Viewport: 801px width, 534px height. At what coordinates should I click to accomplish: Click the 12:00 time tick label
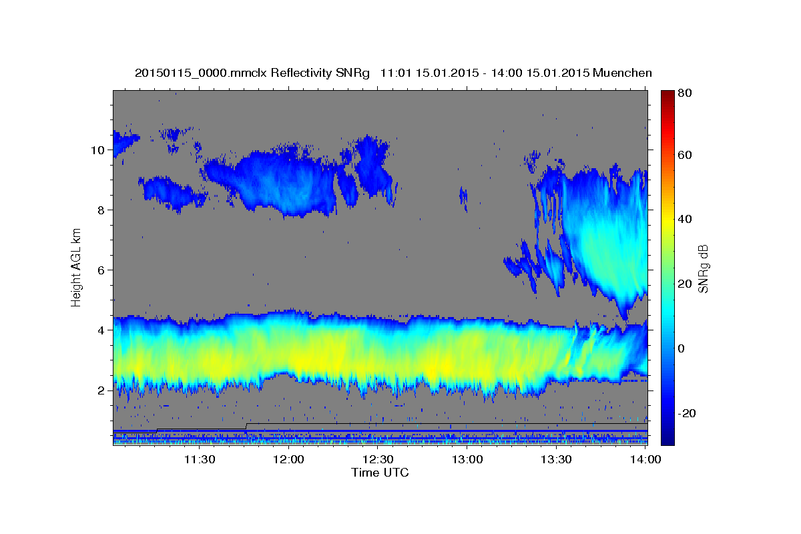[289, 459]
